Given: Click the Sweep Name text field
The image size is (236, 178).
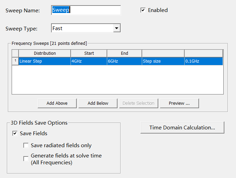Looking at the screenshot, I should click(x=86, y=10).
